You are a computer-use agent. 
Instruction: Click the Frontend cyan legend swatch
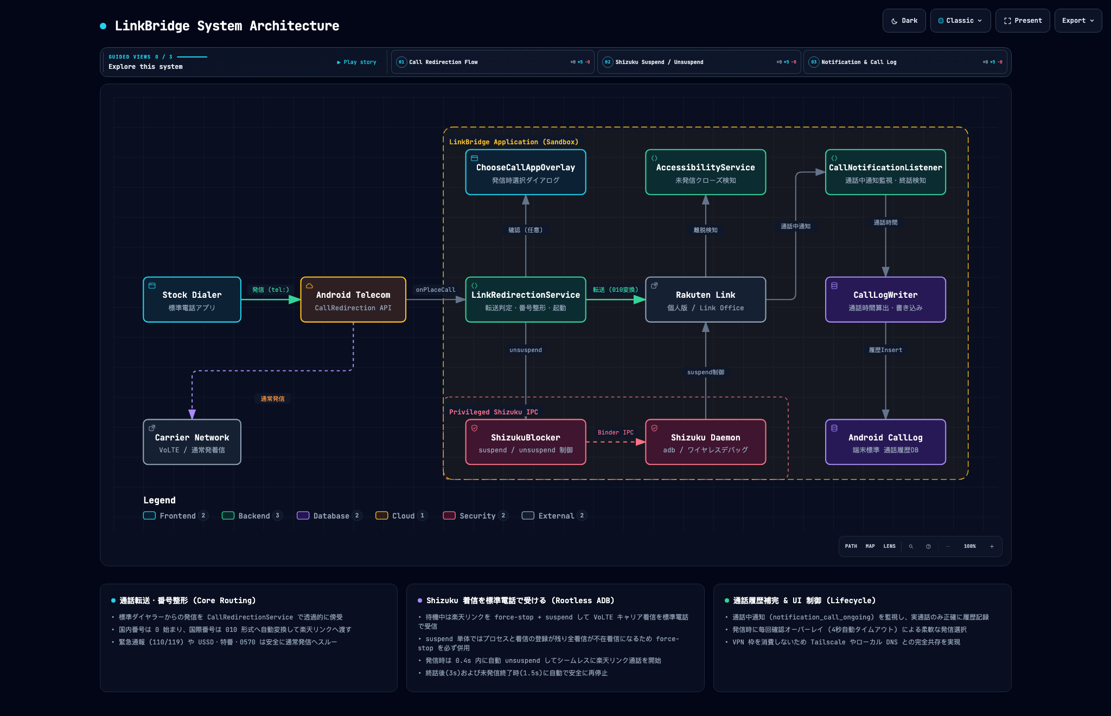149,516
